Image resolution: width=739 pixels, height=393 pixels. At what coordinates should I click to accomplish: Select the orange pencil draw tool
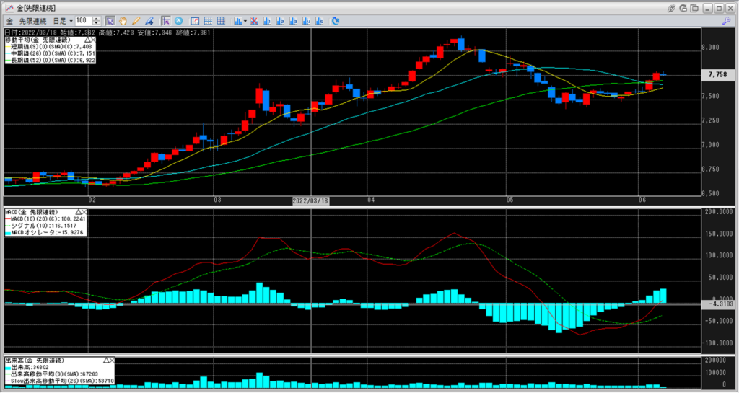pos(136,21)
